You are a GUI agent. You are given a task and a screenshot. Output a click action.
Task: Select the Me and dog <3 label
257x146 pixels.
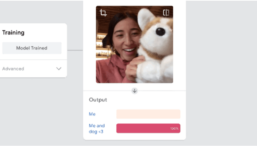click(x=97, y=129)
